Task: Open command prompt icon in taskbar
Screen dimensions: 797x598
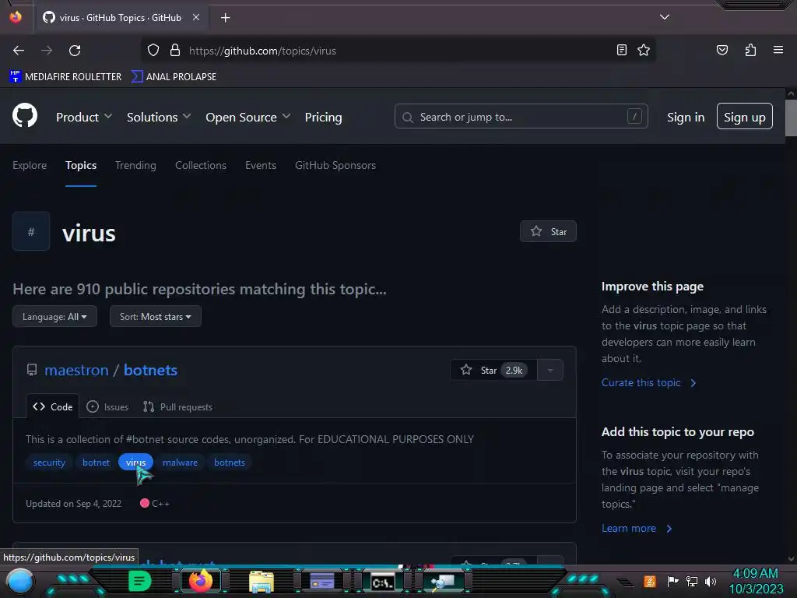Action: [x=382, y=582]
